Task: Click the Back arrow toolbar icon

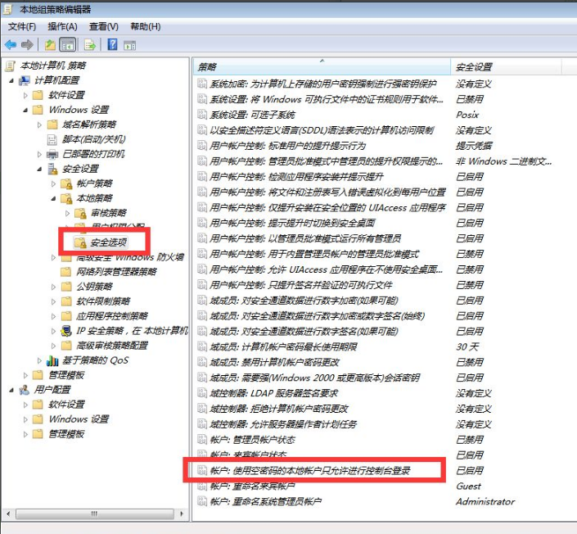Action: tap(11, 44)
